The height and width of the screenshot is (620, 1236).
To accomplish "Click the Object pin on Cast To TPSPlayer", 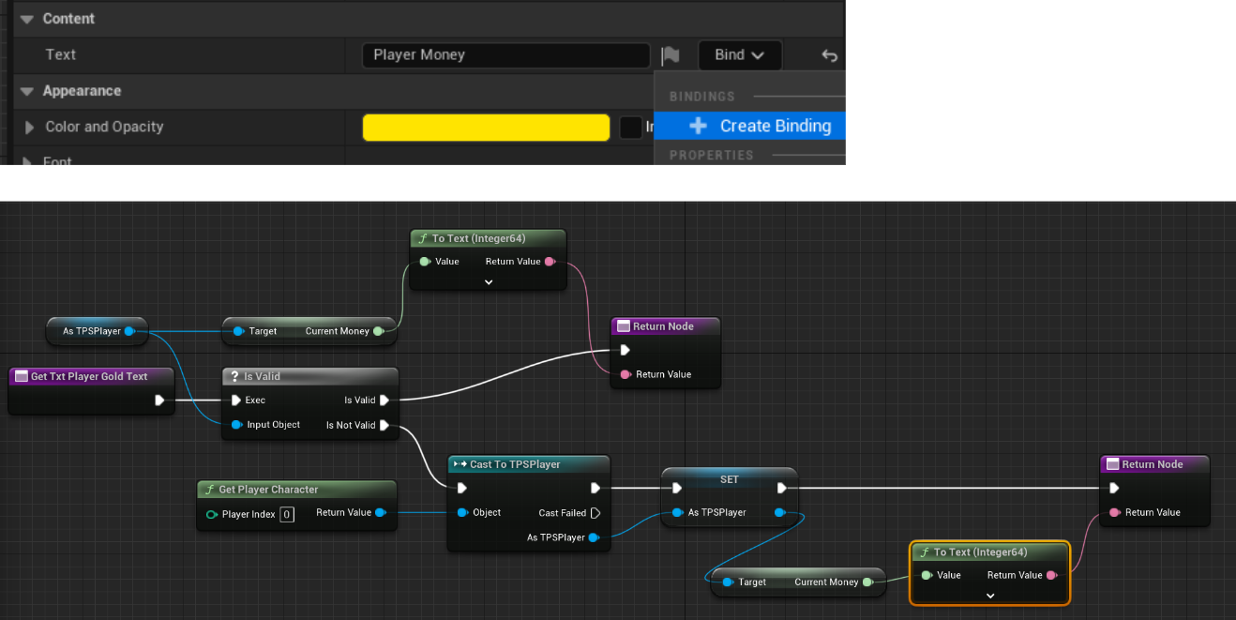I will point(463,513).
